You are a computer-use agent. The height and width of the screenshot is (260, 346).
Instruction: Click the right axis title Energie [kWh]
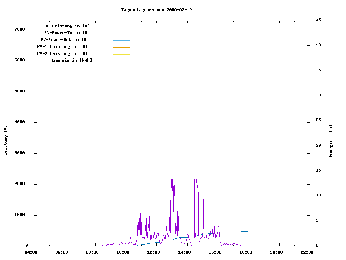point(331,141)
